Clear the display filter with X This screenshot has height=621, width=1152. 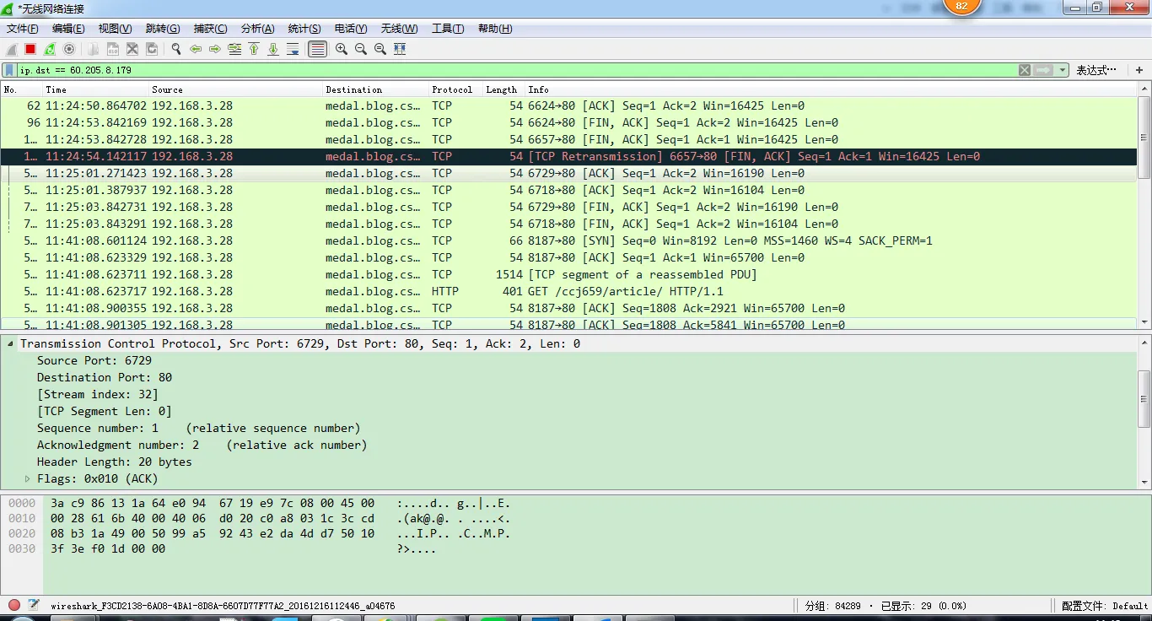tap(1025, 70)
